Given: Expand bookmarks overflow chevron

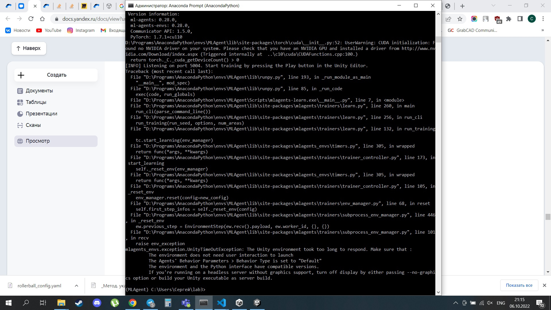Looking at the screenshot, I should (x=542, y=30).
